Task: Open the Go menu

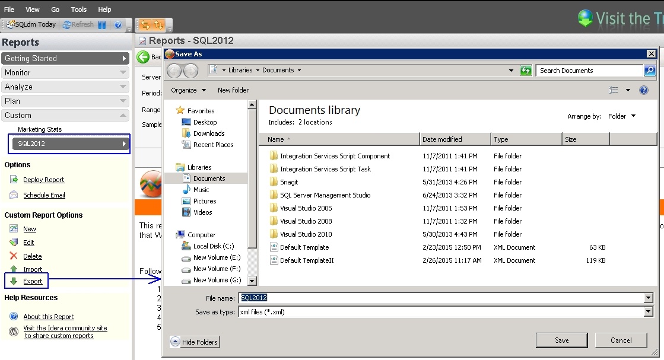Action: click(55, 9)
